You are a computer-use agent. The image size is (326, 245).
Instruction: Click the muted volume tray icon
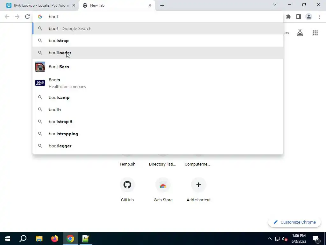(x=285, y=239)
